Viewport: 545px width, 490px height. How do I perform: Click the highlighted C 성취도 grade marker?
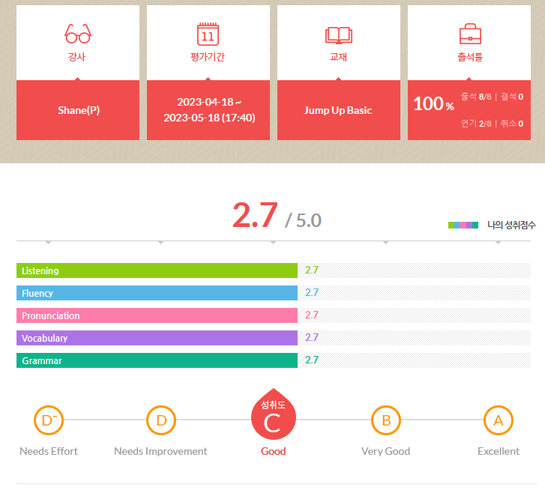pos(273,417)
